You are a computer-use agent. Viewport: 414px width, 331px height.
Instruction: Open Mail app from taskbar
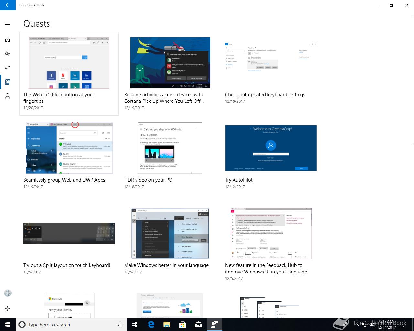[x=199, y=325]
